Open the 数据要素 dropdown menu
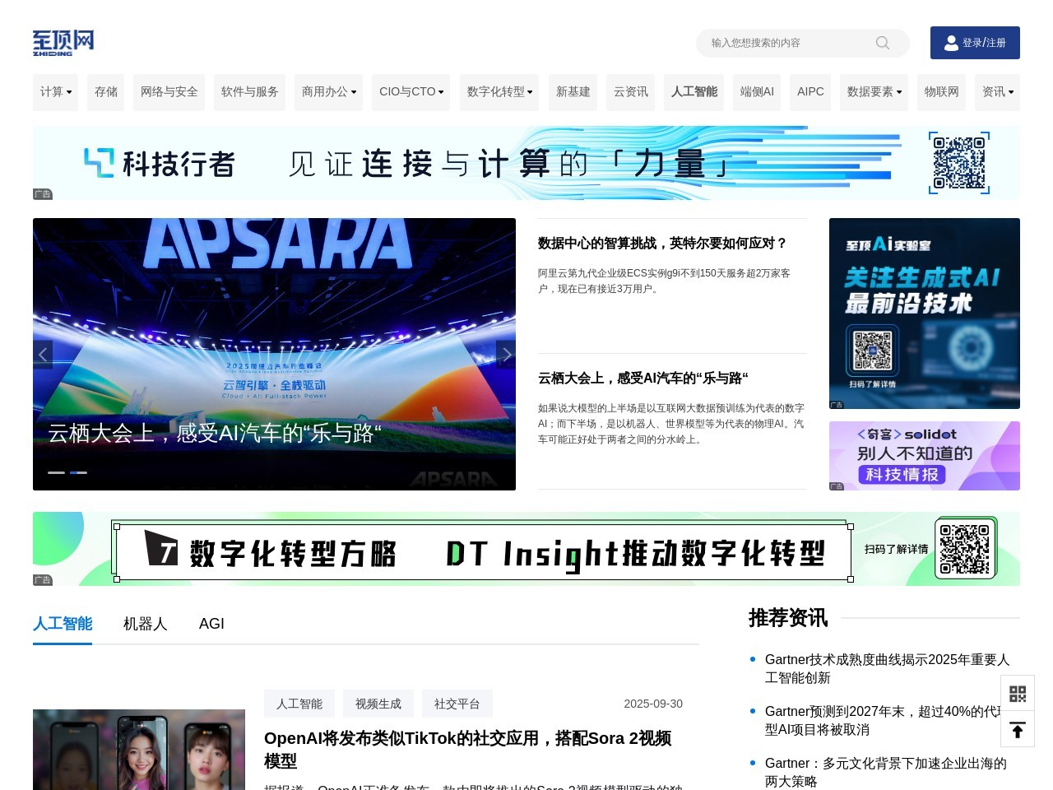The image size is (1053, 790). (x=874, y=92)
